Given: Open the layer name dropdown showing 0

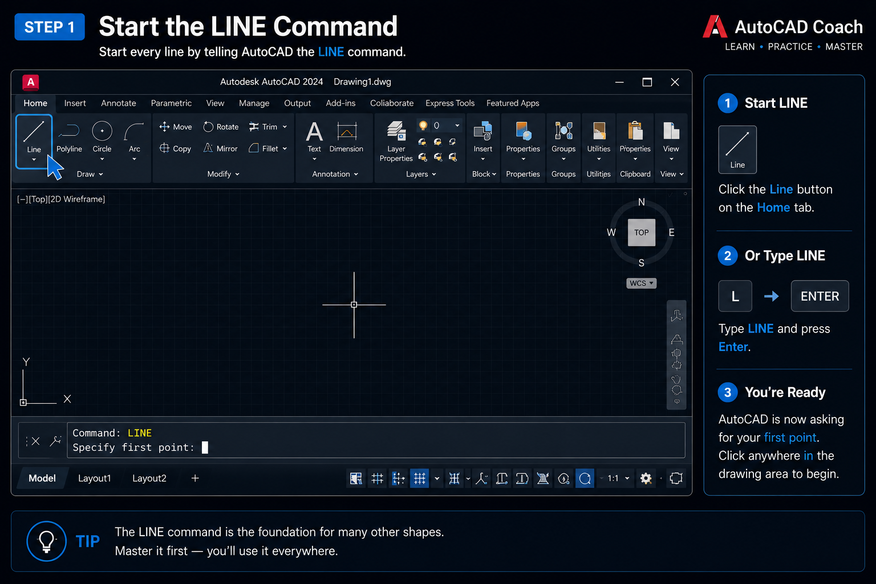Looking at the screenshot, I should [446, 125].
